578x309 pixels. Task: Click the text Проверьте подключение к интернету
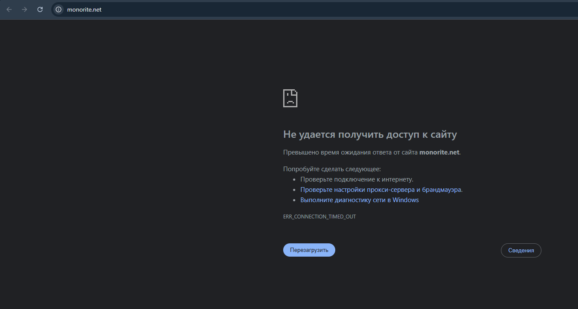[x=357, y=179]
